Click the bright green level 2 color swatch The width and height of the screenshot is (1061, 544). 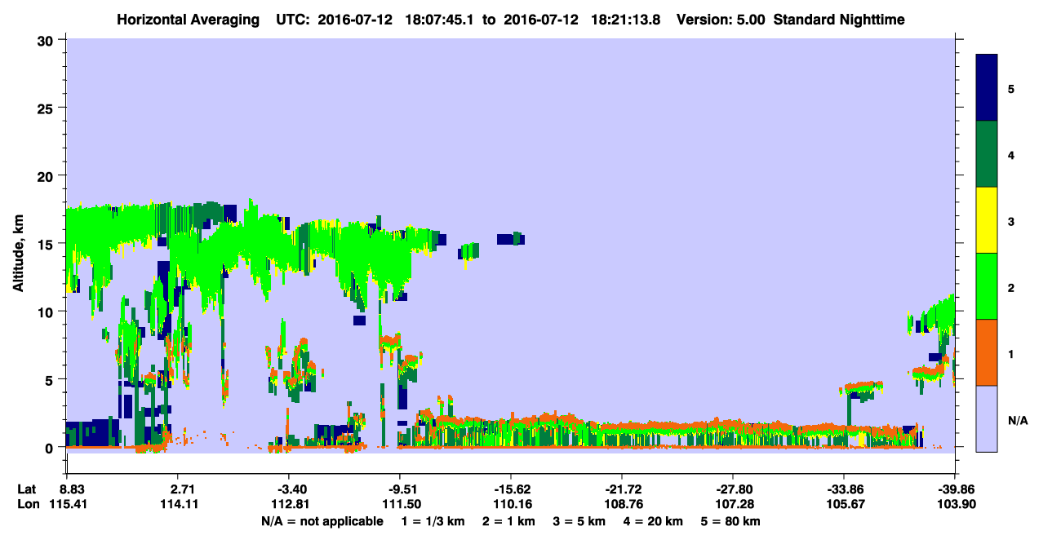click(x=987, y=286)
